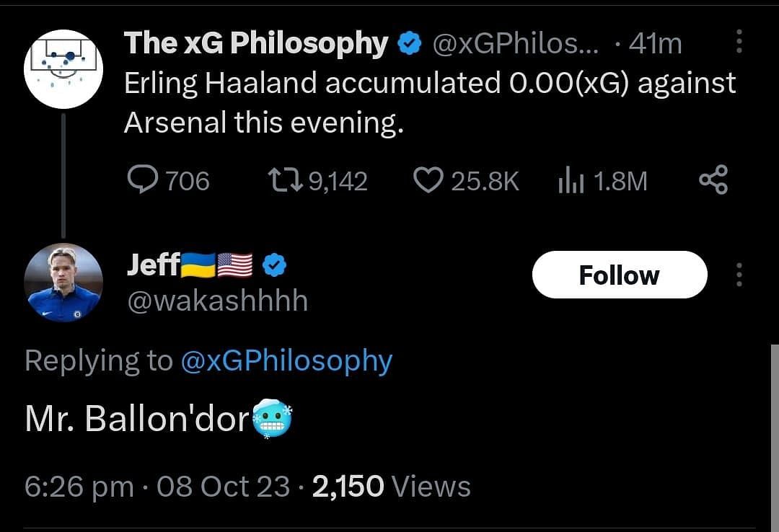779x532 pixels.
Task: Click the vertical scrollbar on the right edge
Action: click(x=775, y=437)
